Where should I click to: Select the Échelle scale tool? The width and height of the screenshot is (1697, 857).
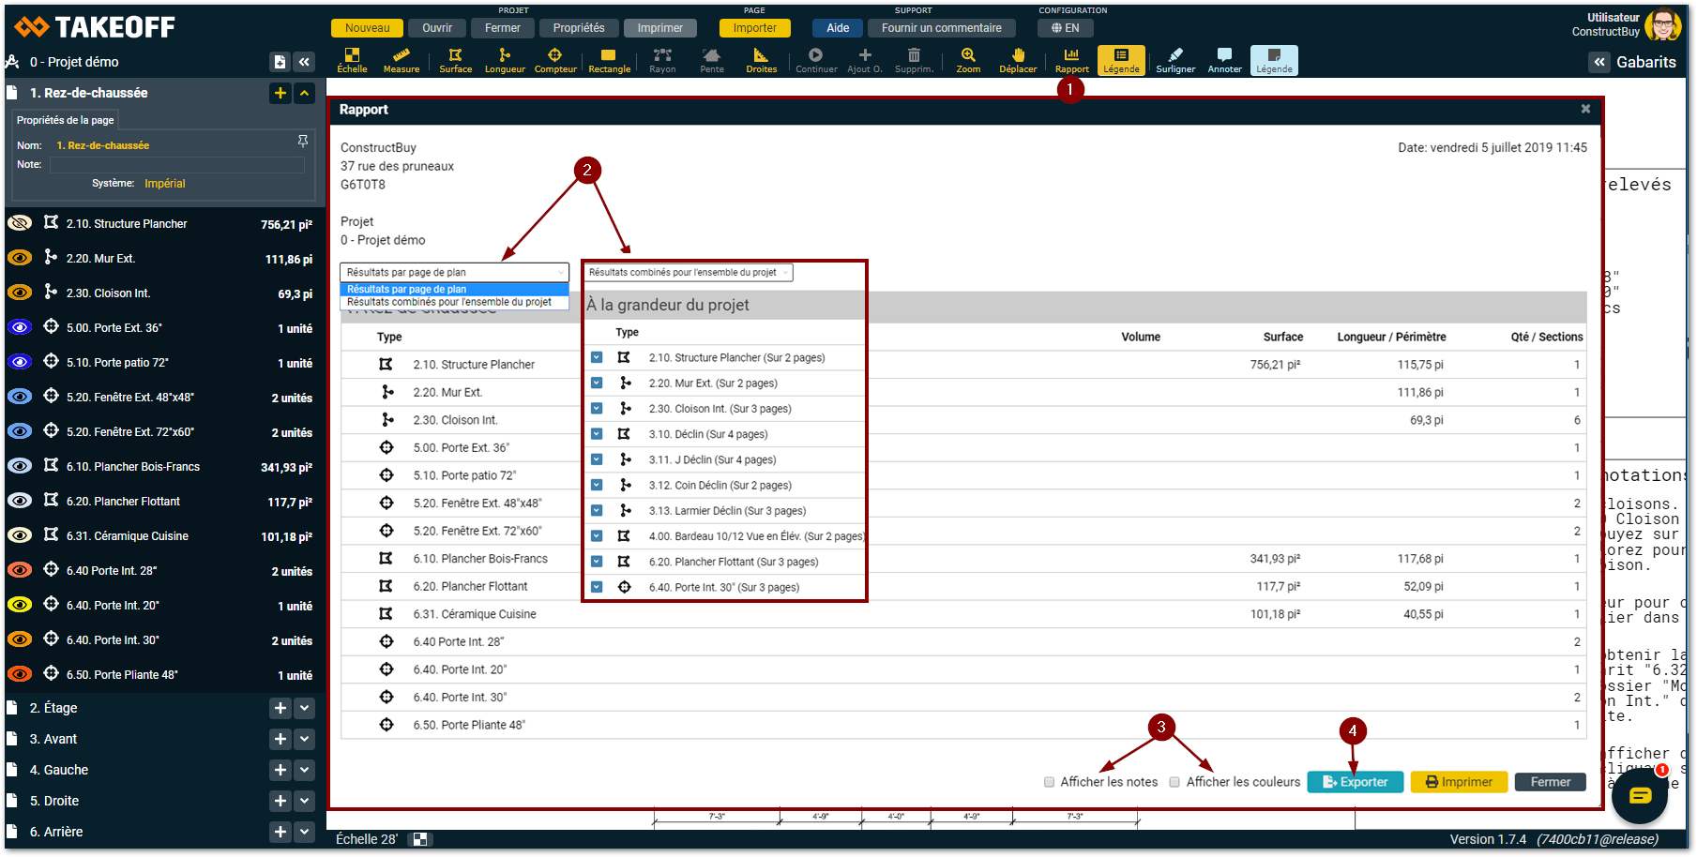pyautogui.click(x=352, y=60)
